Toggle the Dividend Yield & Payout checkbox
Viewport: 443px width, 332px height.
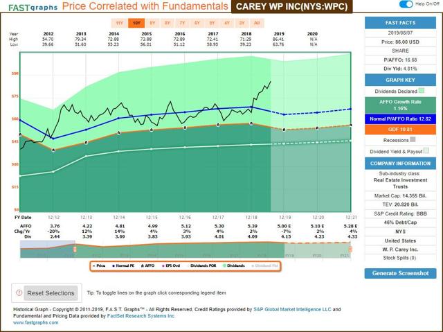click(426, 150)
